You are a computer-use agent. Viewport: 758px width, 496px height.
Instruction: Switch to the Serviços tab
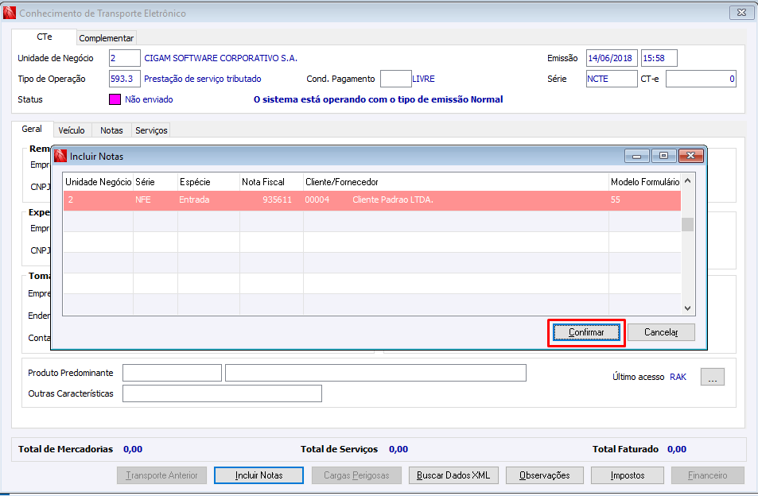point(151,130)
